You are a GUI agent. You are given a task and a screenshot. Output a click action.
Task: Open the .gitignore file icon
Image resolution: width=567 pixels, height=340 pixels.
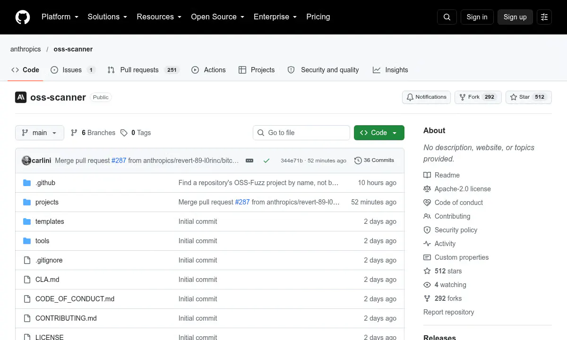click(27, 260)
